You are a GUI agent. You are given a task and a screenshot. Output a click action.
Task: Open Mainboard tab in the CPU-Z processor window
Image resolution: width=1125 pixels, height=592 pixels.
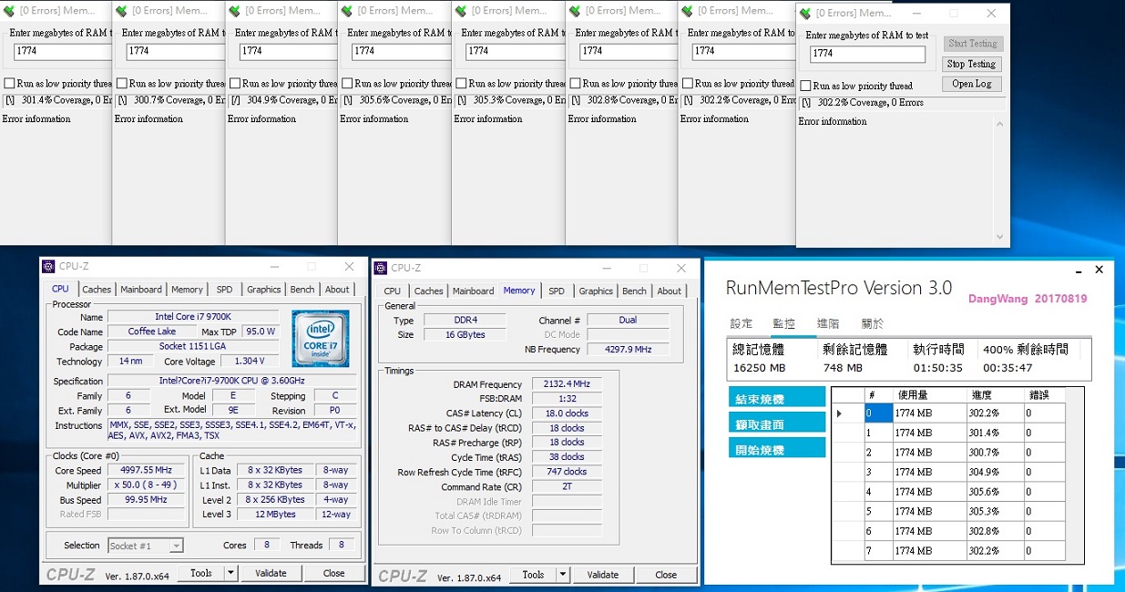click(x=141, y=290)
